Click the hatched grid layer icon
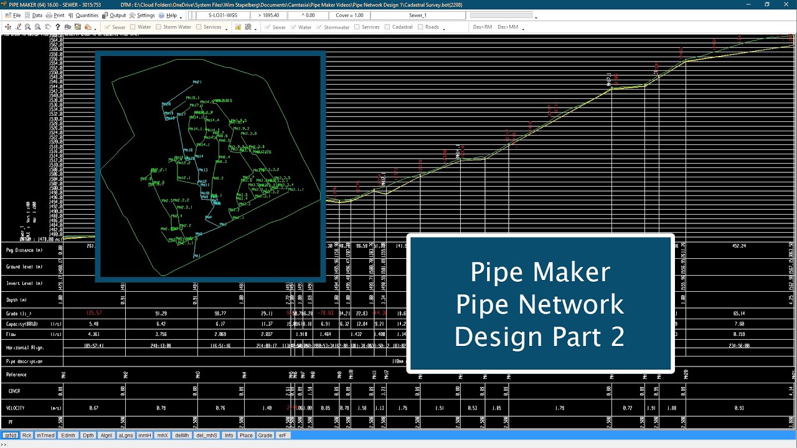The height and width of the screenshot is (448, 797). [x=248, y=27]
